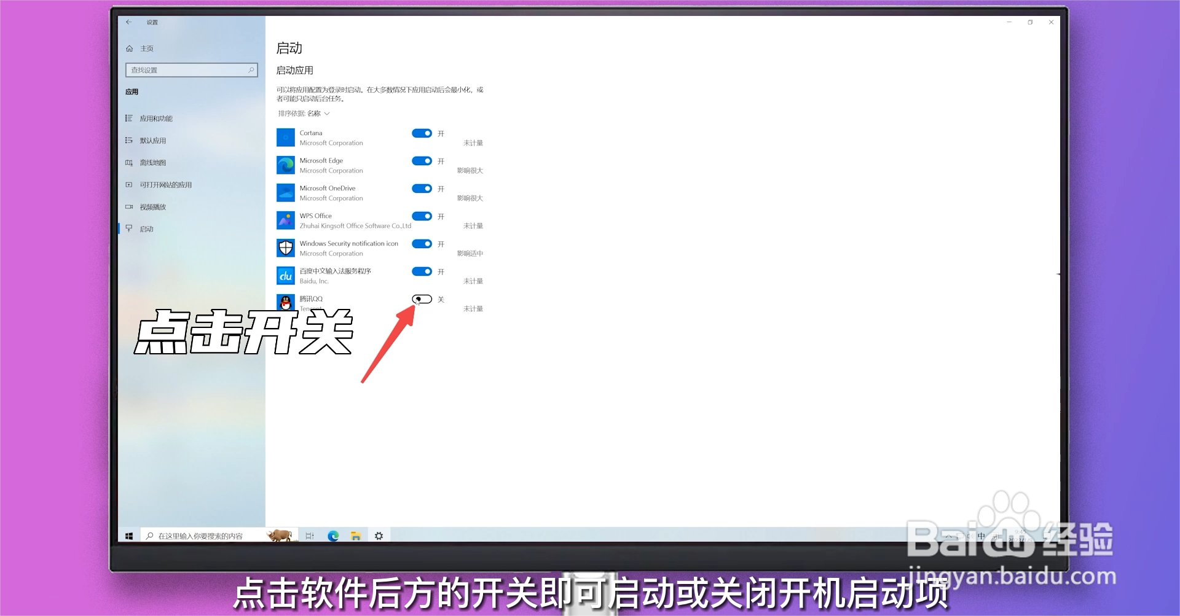1180x616 pixels.
Task: Turn off WPS Office startup switch
Action: pos(422,216)
